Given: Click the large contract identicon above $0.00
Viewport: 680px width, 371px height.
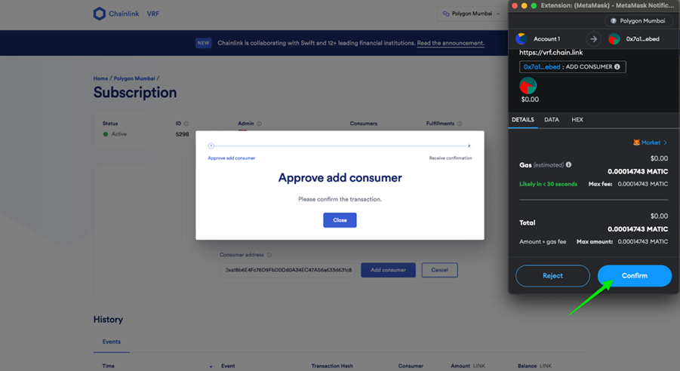Looking at the screenshot, I should click(528, 86).
